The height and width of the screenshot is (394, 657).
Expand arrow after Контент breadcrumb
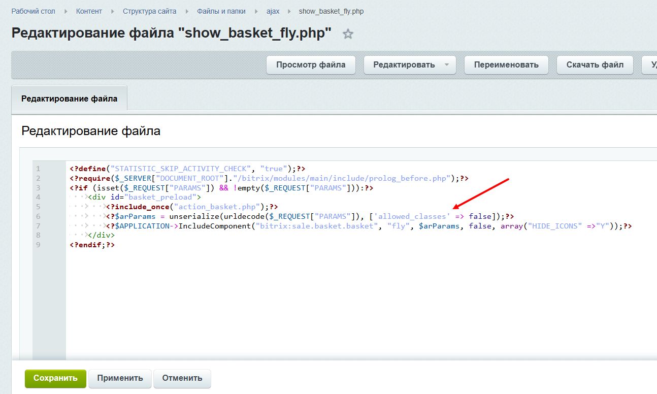112,11
